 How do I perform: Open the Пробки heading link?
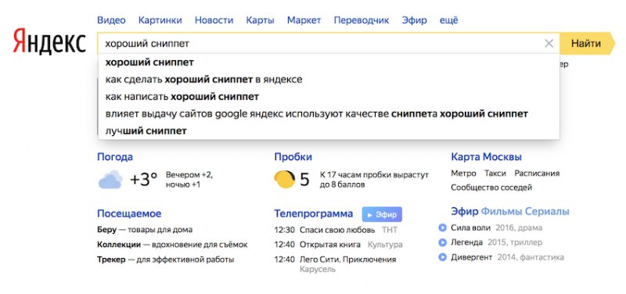tap(293, 156)
